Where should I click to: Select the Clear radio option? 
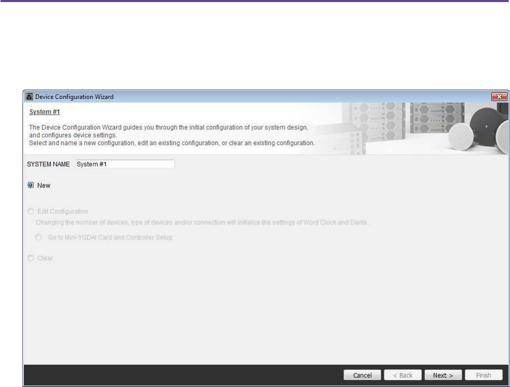(31, 258)
